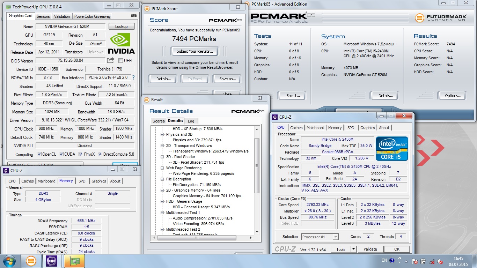Screen dimensions: 477x268
Task: Click Select... under PCMark05 Tests
Action: (x=293, y=96)
